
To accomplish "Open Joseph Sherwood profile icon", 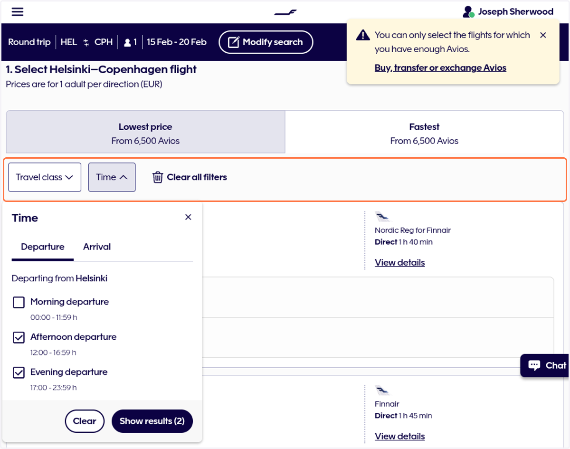I will pos(468,12).
